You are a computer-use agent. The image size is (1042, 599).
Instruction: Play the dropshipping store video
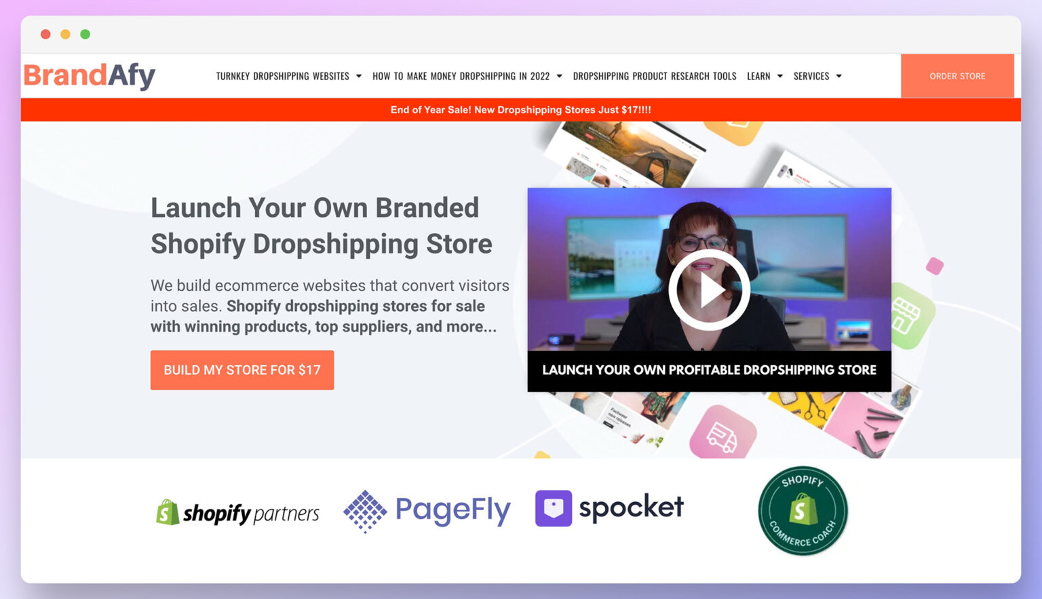(709, 289)
